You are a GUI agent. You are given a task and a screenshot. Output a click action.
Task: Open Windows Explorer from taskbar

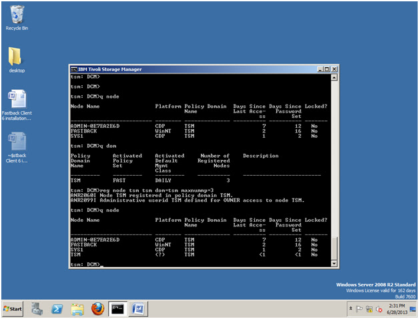point(77,309)
